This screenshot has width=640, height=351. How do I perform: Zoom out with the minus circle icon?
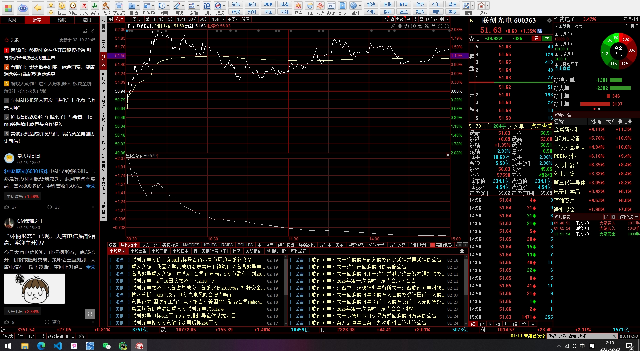click(447, 26)
